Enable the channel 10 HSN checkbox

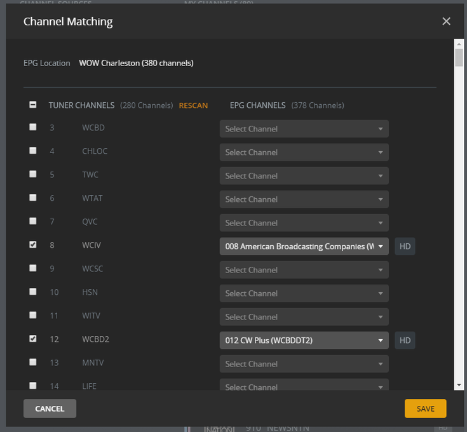33,292
